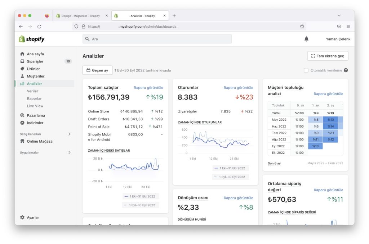Open the Firefox hamburger menu
369x244 pixels.
click(x=348, y=27)
